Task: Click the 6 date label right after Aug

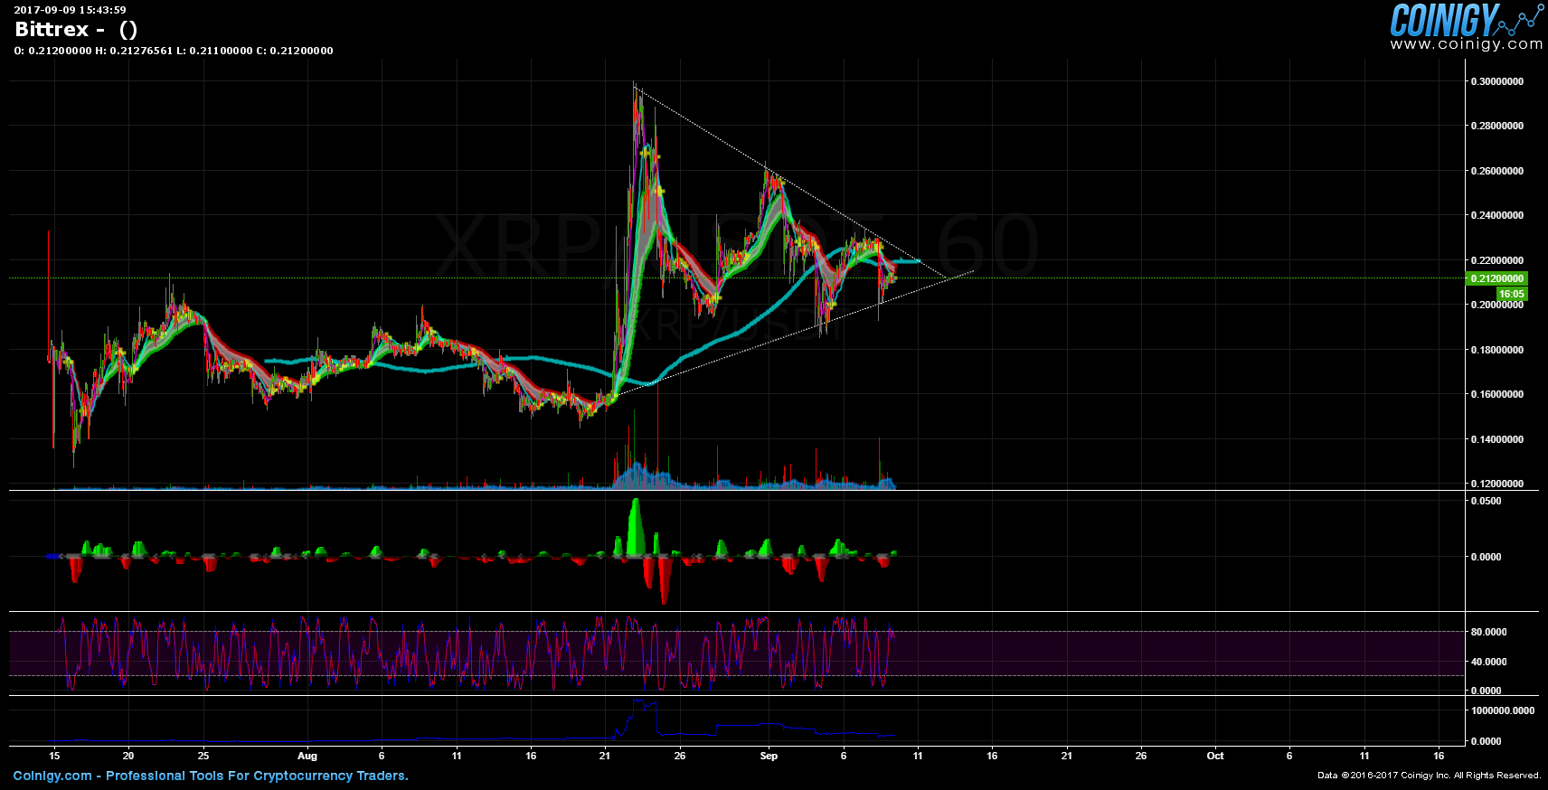Action: (382, 756)
